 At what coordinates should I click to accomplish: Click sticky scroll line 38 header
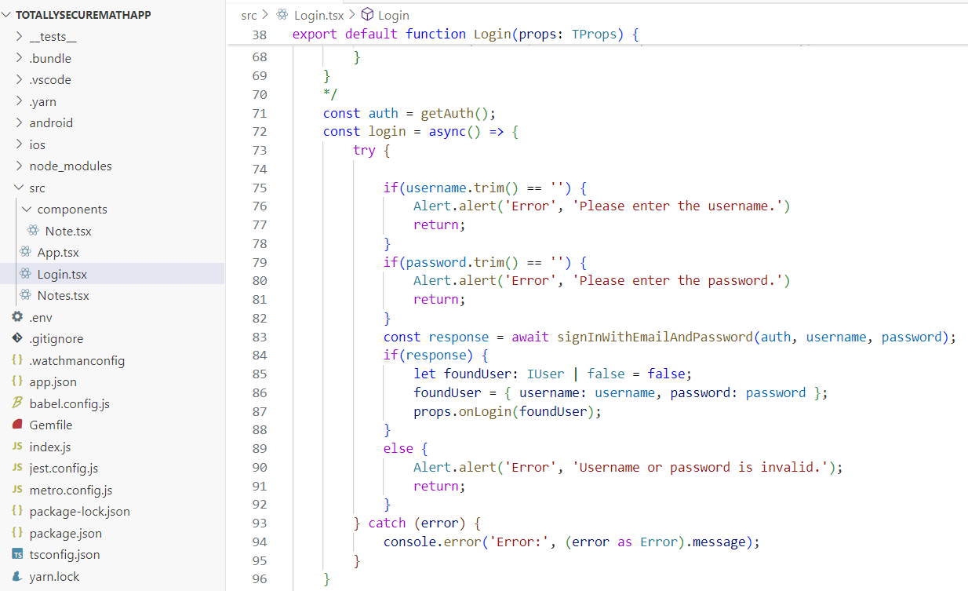pyautogui.click(x=598, y=34)
